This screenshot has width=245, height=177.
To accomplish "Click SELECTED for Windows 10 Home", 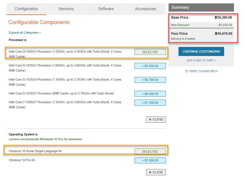I will [150, 152].
